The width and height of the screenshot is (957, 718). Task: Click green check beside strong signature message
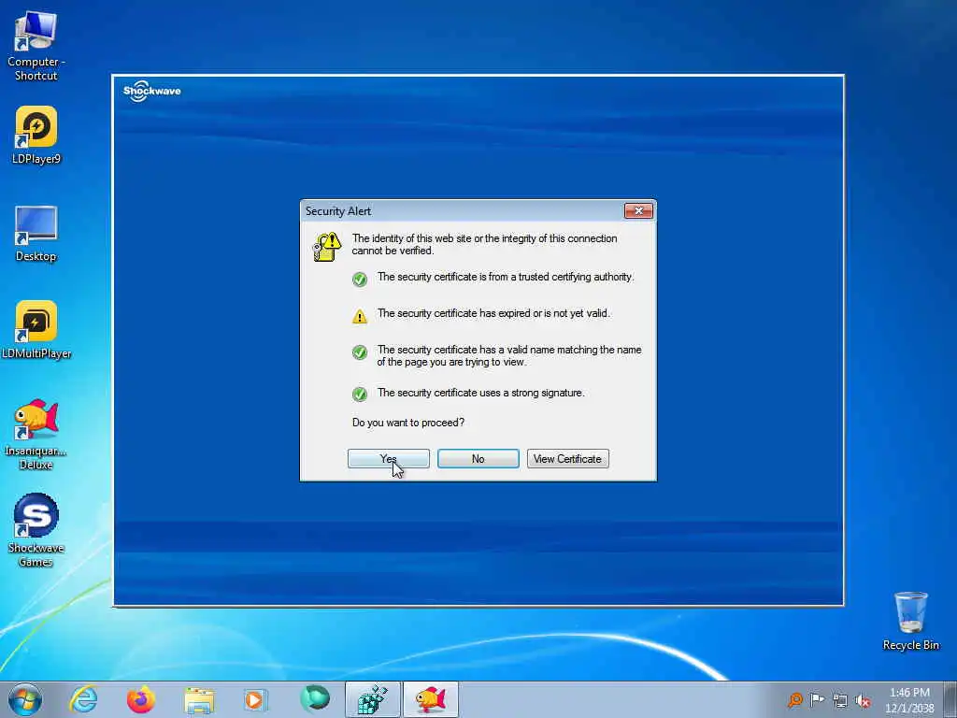tap(360, 395)
